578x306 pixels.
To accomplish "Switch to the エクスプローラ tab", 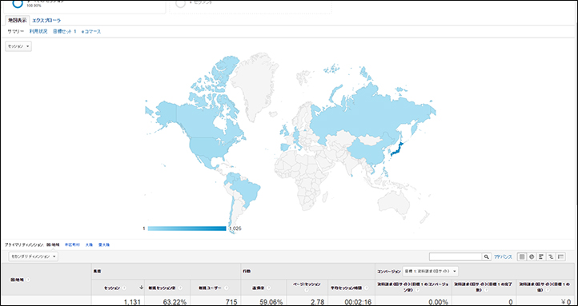I will coord(46,21).
